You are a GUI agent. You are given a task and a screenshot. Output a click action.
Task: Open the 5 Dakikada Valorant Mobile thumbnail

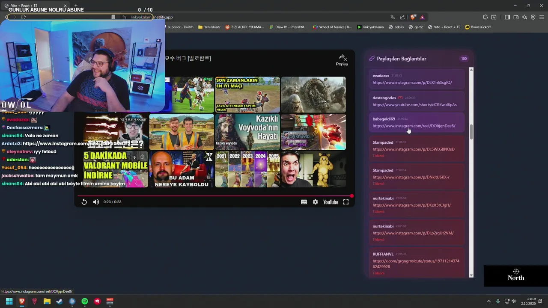[x=116, y=169]
